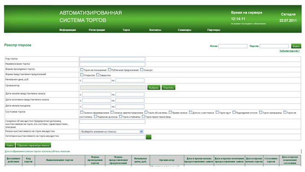Click the Войти login button
The image size is (305, 172).
[x=296, y=46]
